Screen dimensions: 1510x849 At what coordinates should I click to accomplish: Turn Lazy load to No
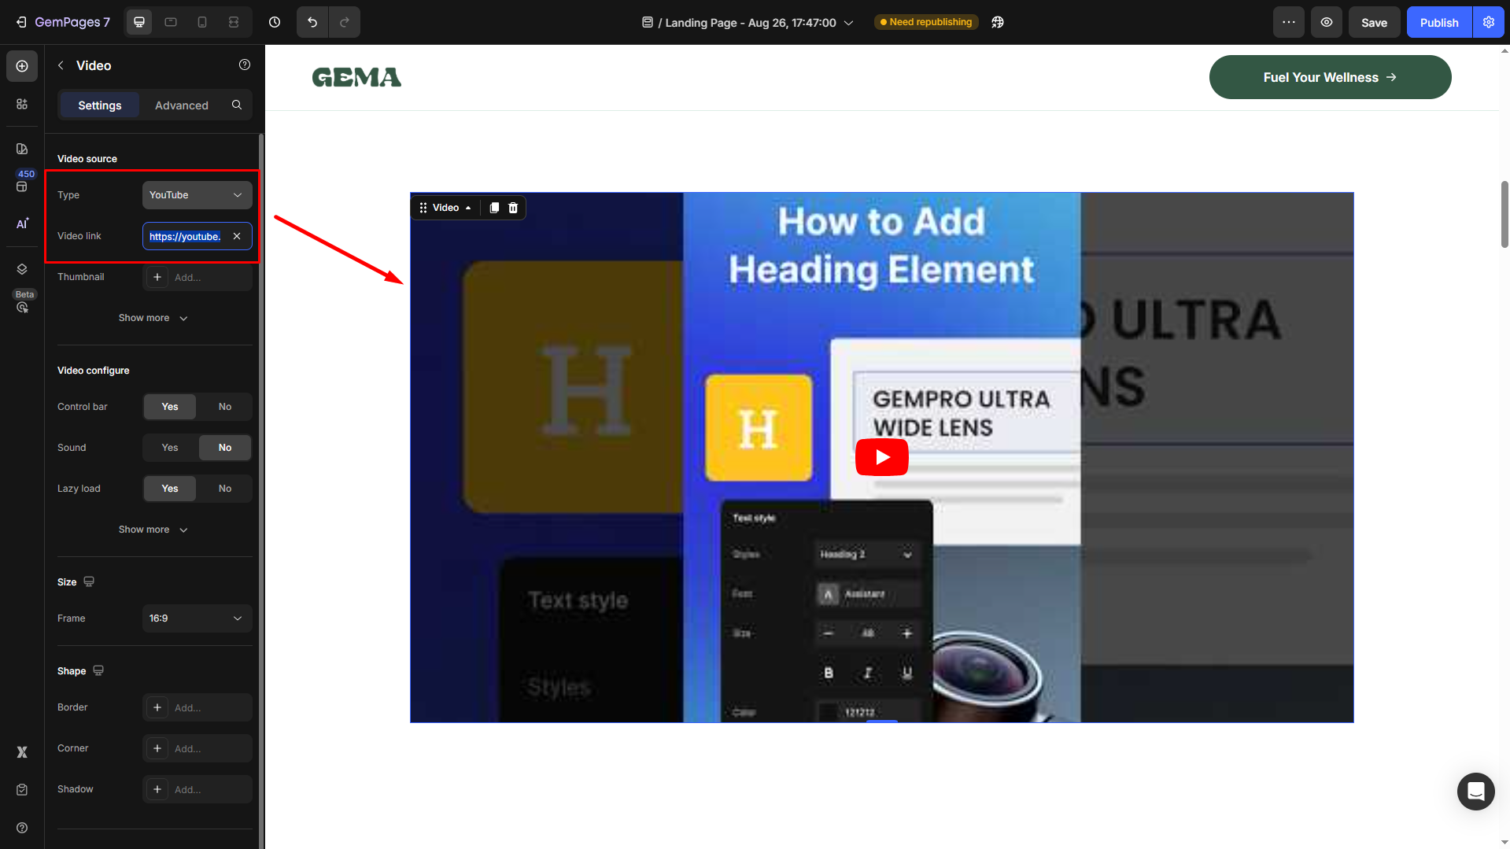coord(225,489)
